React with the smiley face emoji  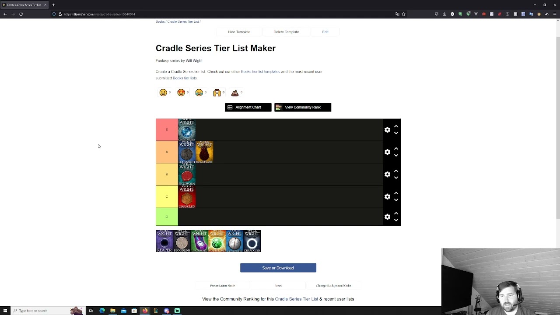(163, 92)
